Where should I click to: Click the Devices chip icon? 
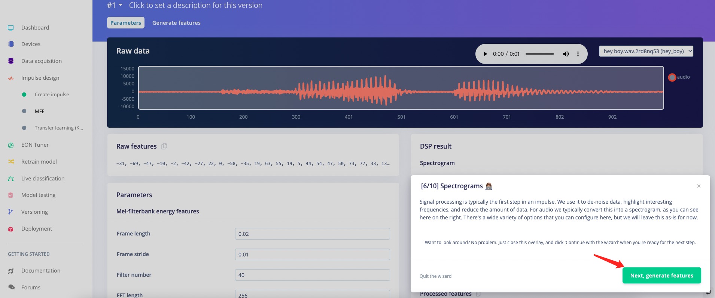11,44
